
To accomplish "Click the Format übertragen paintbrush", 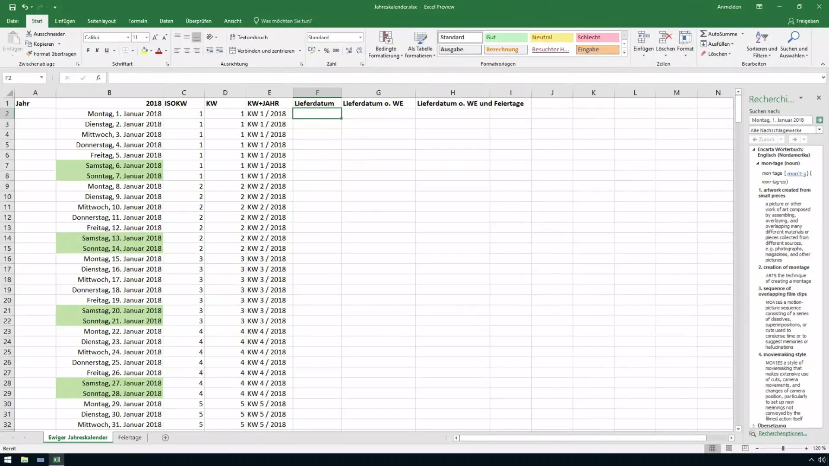I will click(x=29, y=54).
